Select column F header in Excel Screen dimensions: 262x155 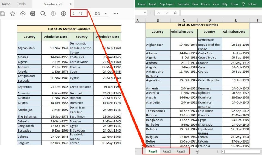click(x=258, y=20)
